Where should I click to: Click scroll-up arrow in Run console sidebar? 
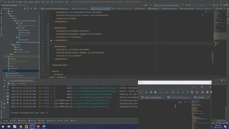click(x=8, y=87)
